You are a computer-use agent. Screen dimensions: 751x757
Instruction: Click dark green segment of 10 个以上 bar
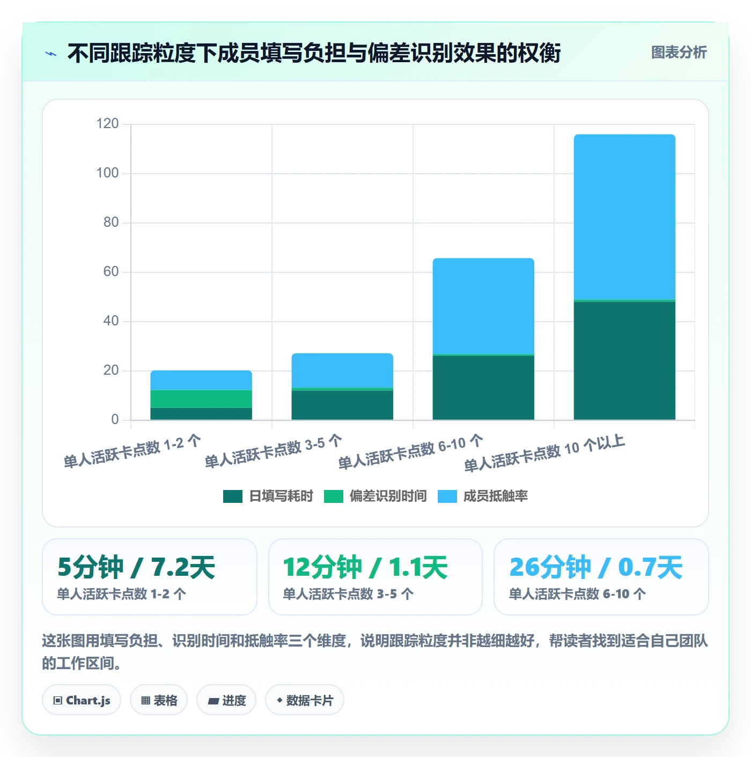624,360
